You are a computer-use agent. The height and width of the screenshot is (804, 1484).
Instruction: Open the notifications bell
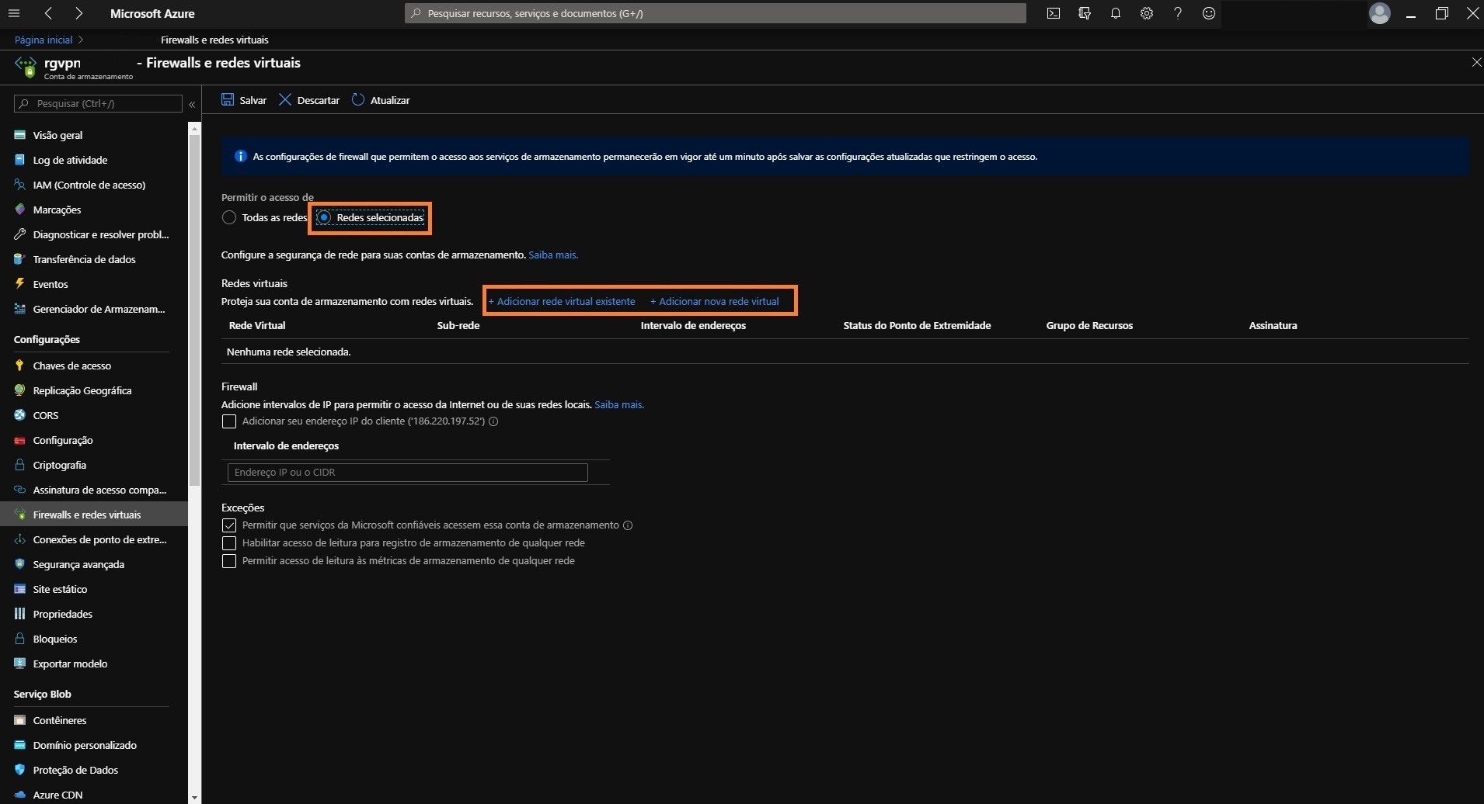[x=1116, y=13]
